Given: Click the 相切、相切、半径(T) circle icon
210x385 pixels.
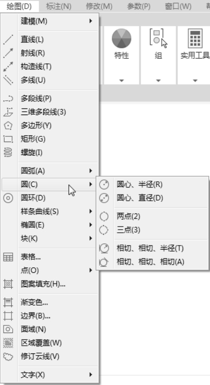Looking at the screenshot, I should tap(104, 248).
